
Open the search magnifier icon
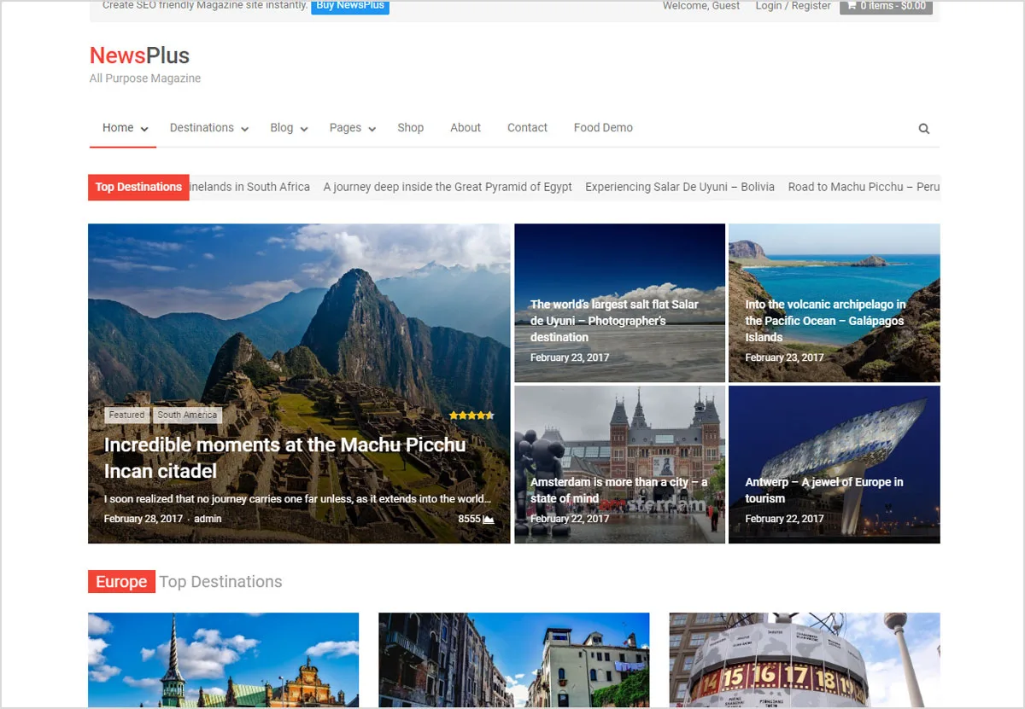(x=923, y=129)
